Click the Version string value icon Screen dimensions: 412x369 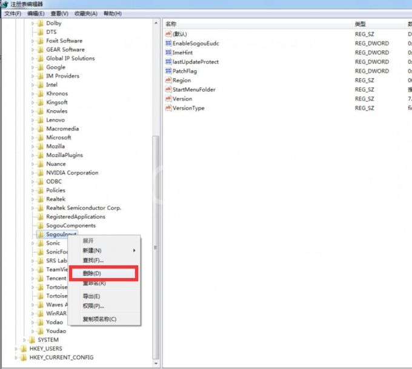click(x=168, y=99)
